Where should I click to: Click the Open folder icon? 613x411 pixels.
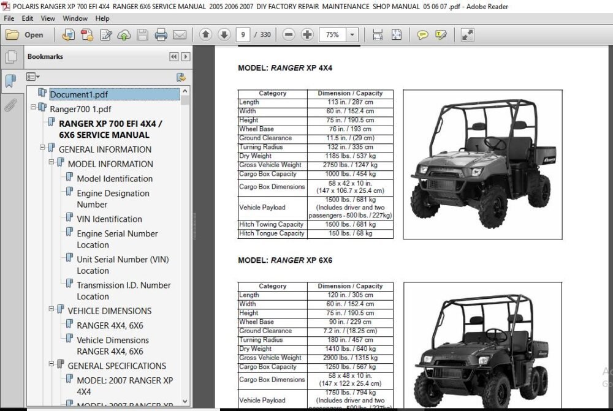point(12,35)
